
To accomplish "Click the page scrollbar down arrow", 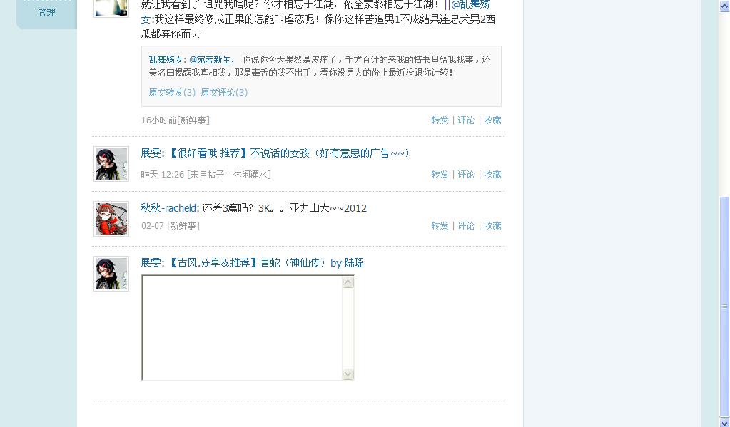I will (x=724, y=422).
